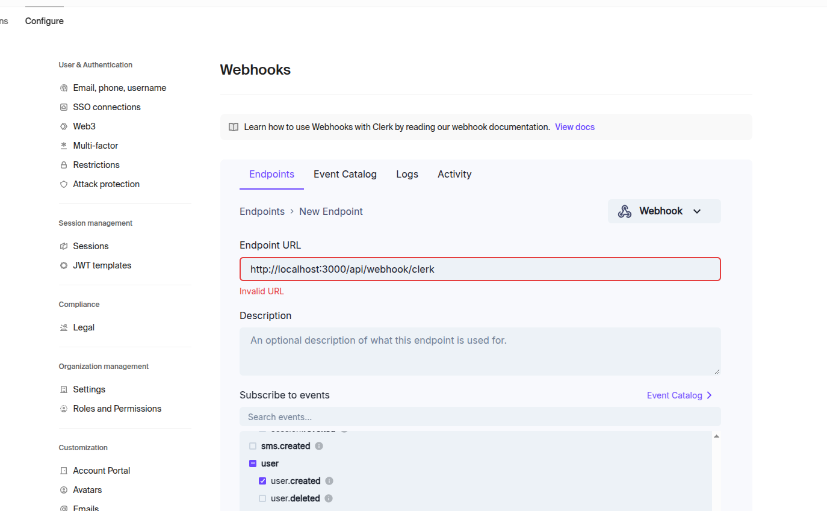Toggle the user group checkbox
Viewport: 827px width, 511px height.
tap(253, 463)
